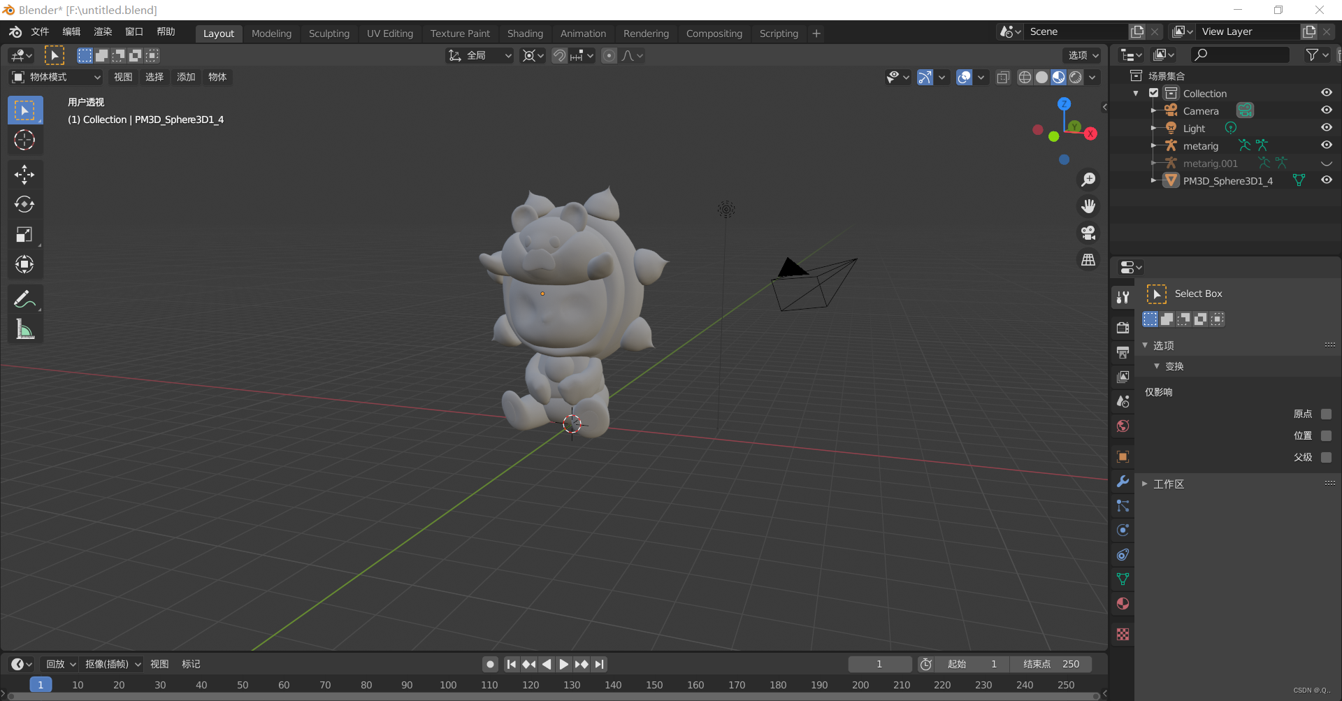Open the 物体 menu in viewport header
1342x701 pixels.
(x=217, y=77)
